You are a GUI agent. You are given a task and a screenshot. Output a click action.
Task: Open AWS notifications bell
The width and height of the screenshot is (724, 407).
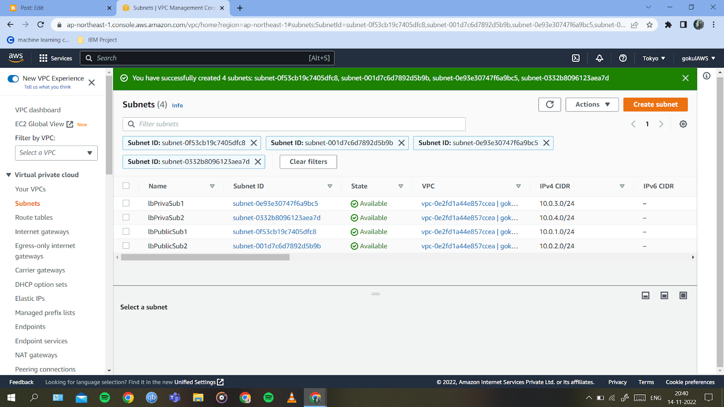tap(599, 58)
